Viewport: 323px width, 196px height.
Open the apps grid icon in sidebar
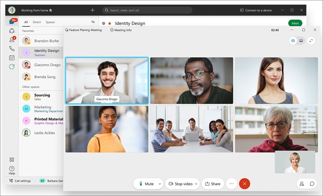pyautogui.click(x=12, y=160)
